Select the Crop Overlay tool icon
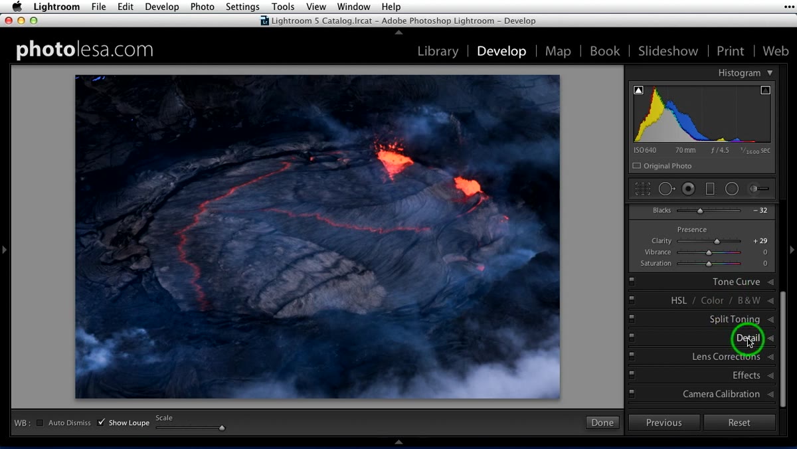The image size is (797, 449). point(642,189)
